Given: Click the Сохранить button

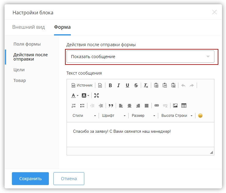Looking at the screenshot, I should click(30, 179).
